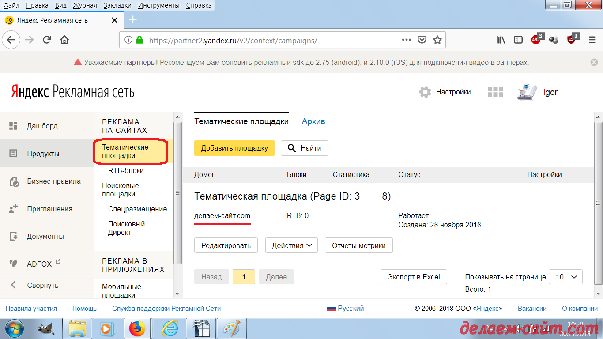Open the Закладки menu
Viewport: 603px width, 339px height.
[117, 5]
